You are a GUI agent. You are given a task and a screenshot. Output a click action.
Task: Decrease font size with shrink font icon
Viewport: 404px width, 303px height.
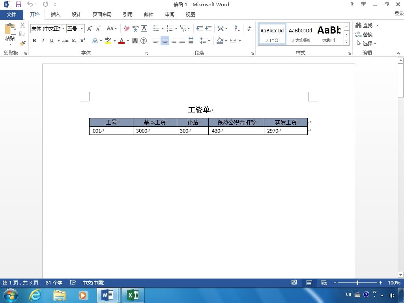coord(98,28)
